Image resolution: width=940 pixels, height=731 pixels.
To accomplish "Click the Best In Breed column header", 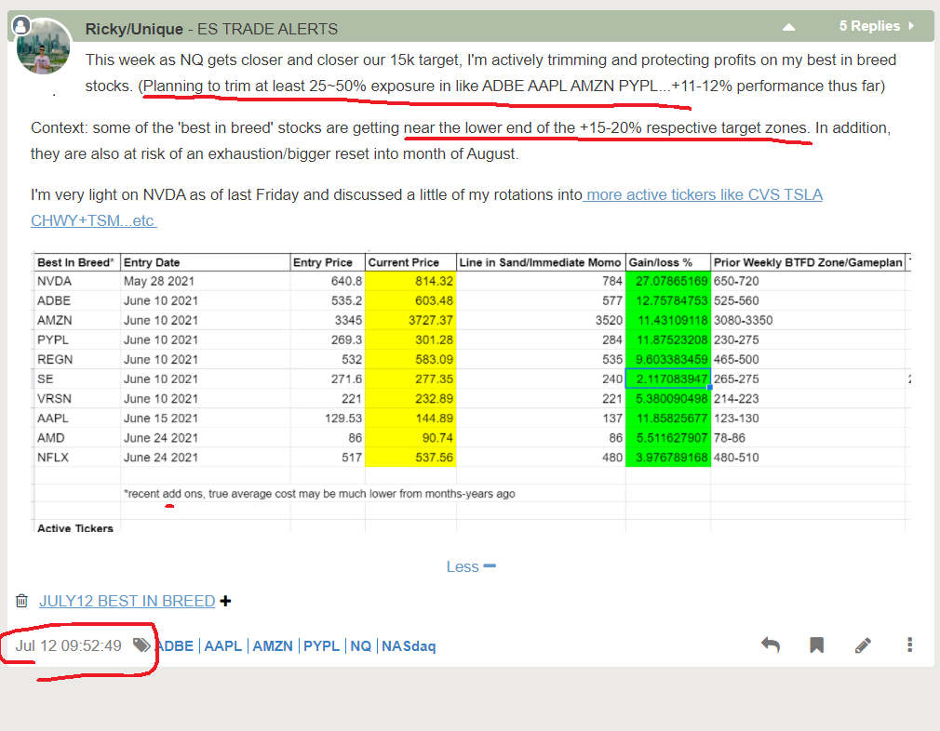I will point(76,262).
